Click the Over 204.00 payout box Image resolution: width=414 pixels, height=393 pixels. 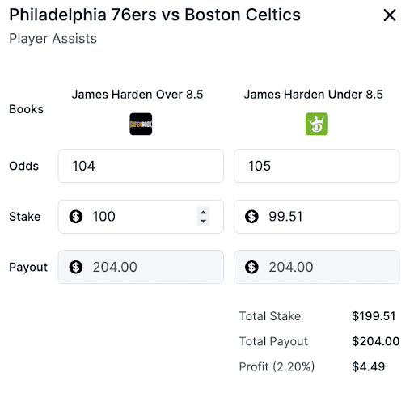[x=141, y=267]
